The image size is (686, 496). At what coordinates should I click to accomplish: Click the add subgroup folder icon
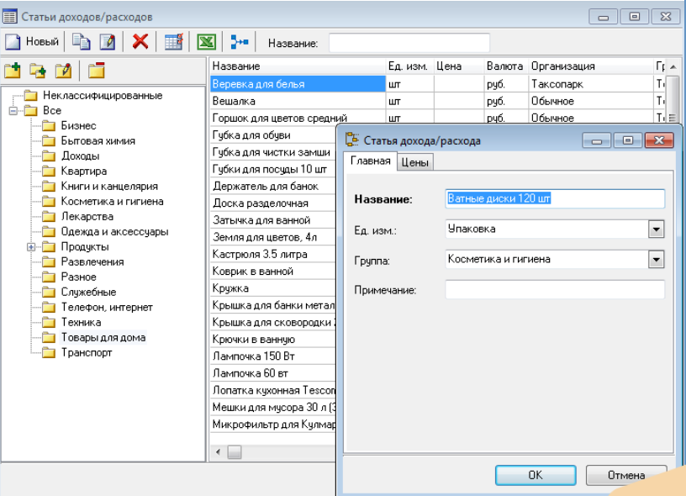point(38,71)
